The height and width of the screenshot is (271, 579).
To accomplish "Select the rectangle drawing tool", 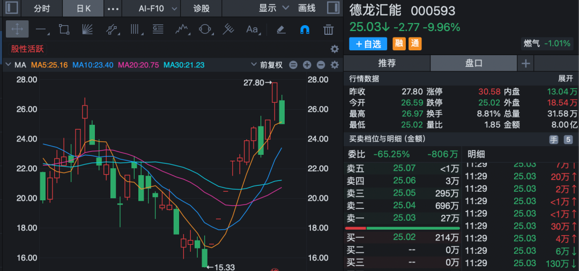I will pos(64,29).
